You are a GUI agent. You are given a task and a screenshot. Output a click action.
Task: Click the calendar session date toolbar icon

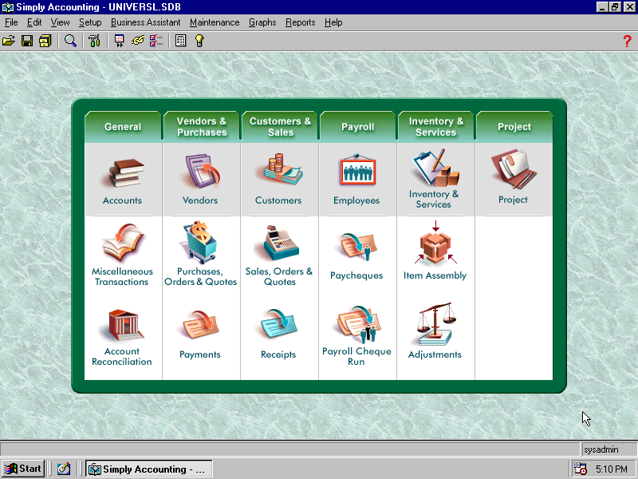click(119, 41)
